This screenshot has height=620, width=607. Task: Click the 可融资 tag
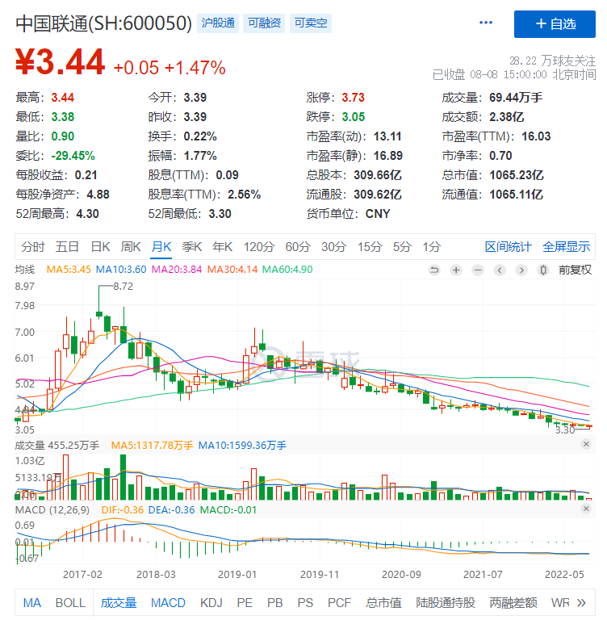[x=264, y=23]
